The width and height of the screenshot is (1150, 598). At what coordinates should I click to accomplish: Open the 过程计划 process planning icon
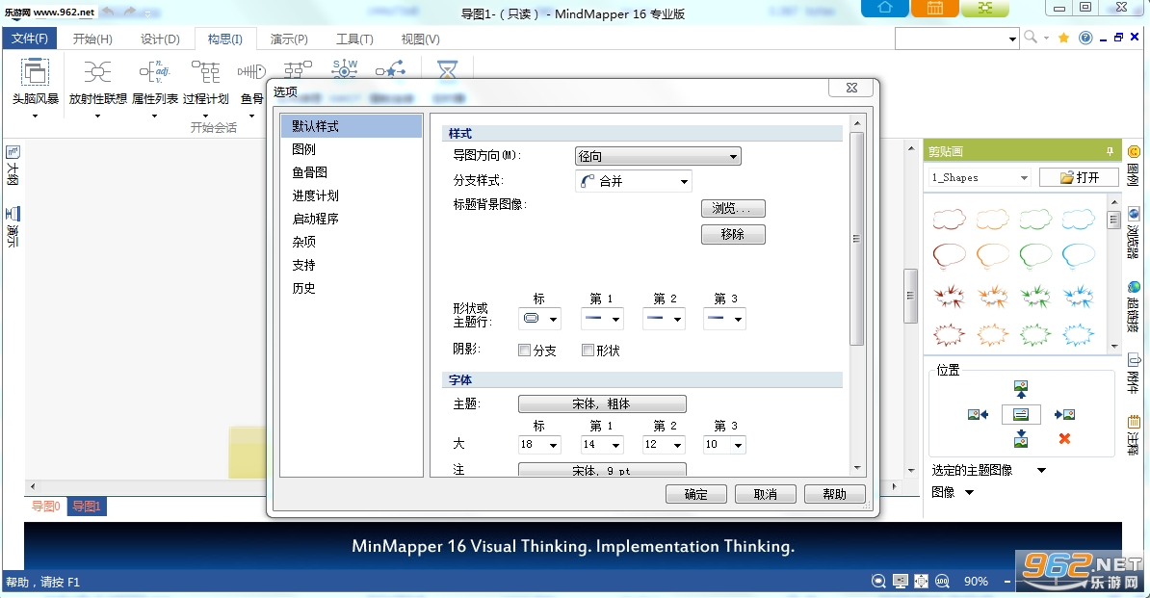tap(205, 72)
